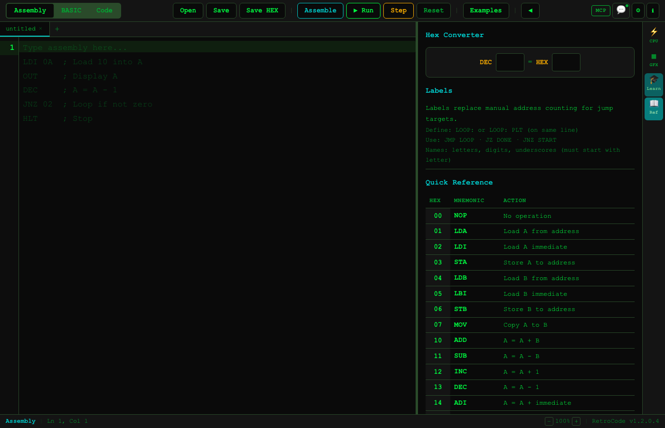
Task: Step through the program once
Action: (x=398, y=10)
